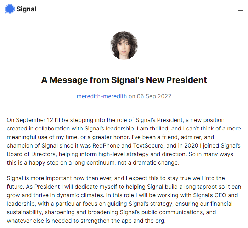This screenshot has height=228, width=248.
Task: Click the phrase "Board of Directors"
Action: (31, 154)
